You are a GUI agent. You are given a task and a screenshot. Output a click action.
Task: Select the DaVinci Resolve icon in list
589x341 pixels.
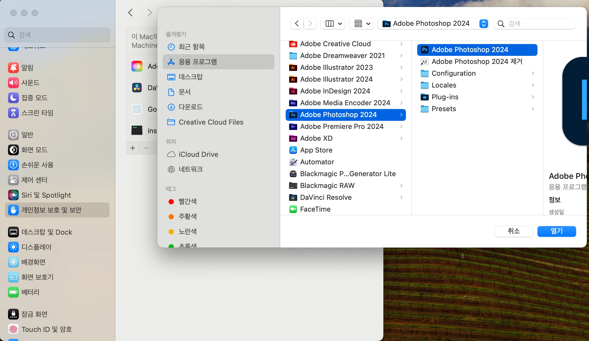point(293,197)
